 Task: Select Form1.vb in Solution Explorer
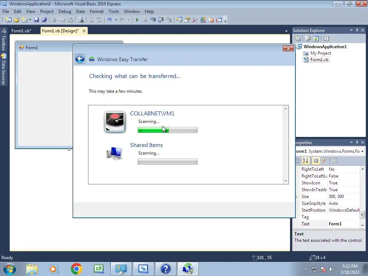[319, 60]
